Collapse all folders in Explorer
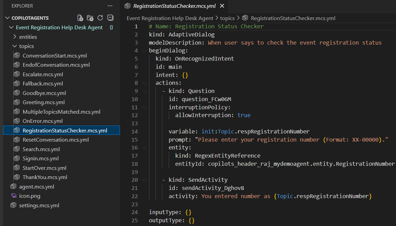 [110, 18]
